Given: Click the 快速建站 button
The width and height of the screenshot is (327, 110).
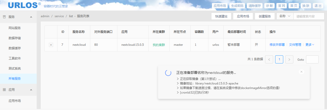Looking at the screenshot, I should pos(221,16).
